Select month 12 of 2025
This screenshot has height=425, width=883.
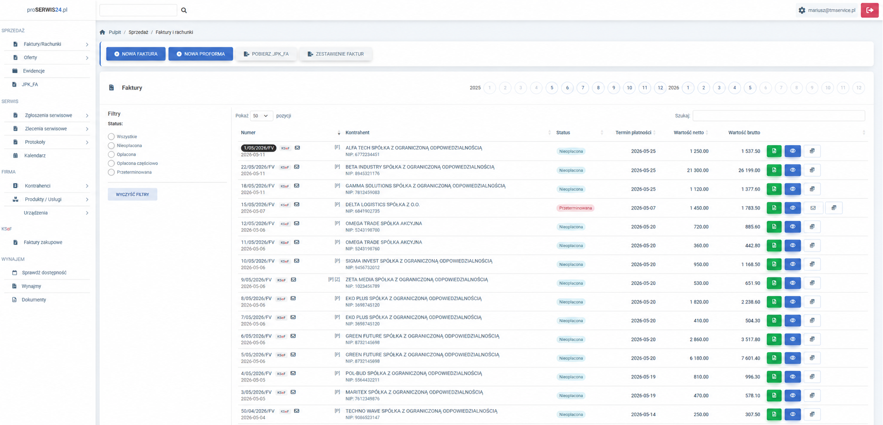click(660, 88)
